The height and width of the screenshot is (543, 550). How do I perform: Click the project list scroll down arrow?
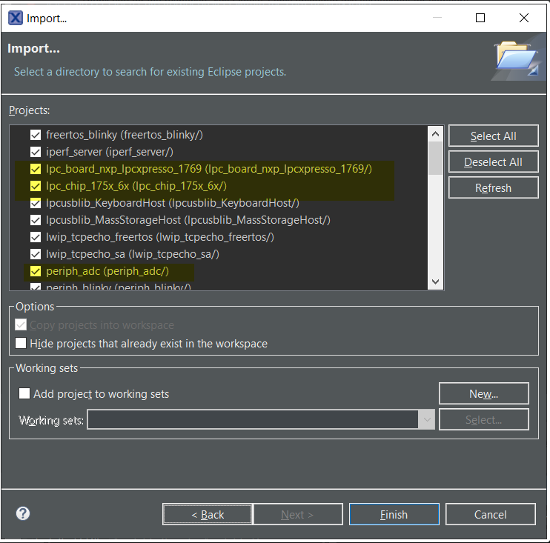tap(436, 282)
